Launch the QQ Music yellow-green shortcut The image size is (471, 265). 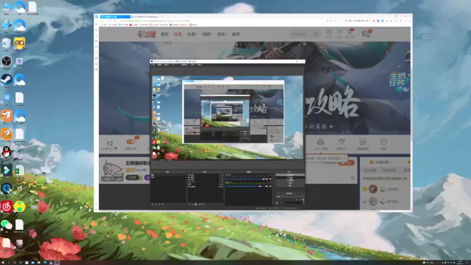pos(19,207)
